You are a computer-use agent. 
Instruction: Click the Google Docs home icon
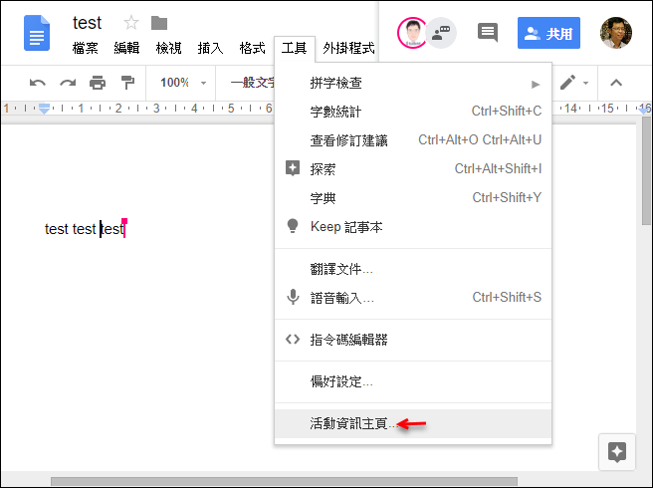click(x=37, y=33)
